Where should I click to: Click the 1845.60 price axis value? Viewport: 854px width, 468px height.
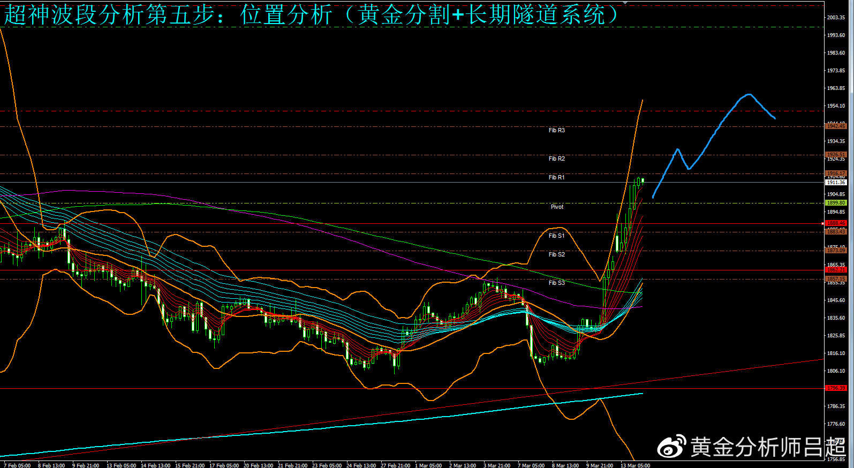click(x=836, y=300)
